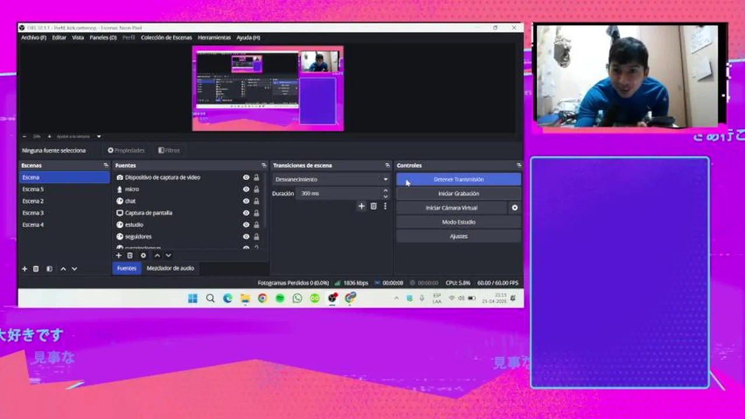
Task: Hide the estudio source
Action: 246,225
